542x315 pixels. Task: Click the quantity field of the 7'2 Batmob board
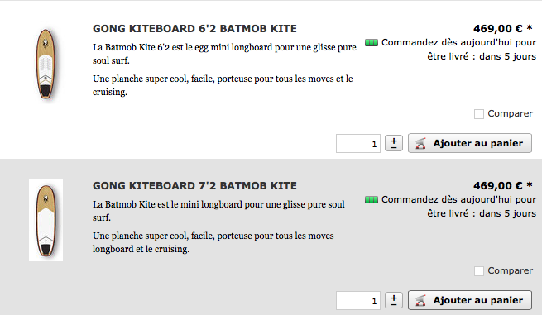pos(358,300)
